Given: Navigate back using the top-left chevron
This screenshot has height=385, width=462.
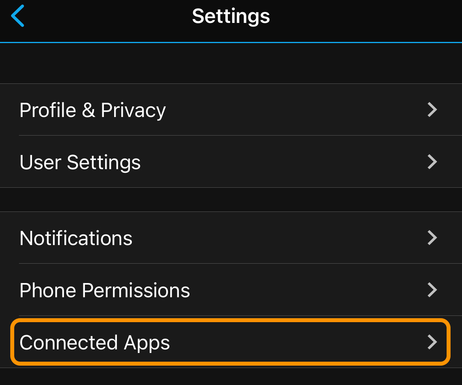Looking at the screenshot, I should (18, 16).
